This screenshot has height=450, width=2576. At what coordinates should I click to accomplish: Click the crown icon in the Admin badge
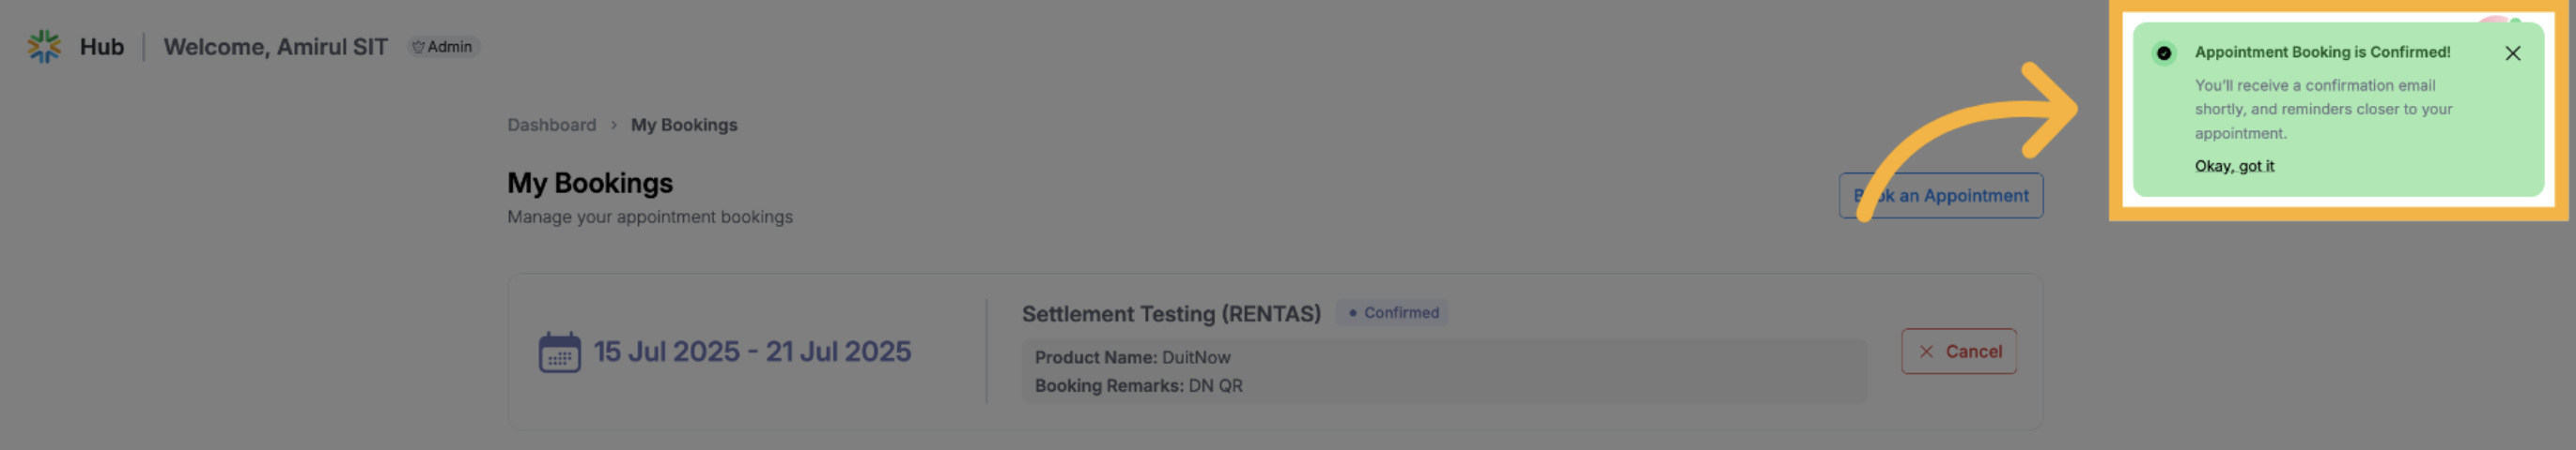click(x=419, y=47)
